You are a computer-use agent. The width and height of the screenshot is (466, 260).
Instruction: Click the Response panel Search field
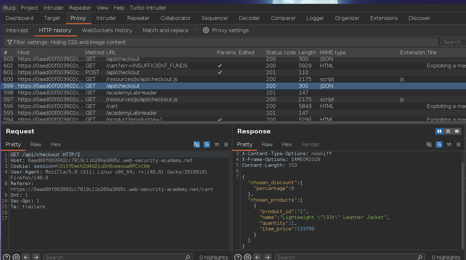pos(349,257)
